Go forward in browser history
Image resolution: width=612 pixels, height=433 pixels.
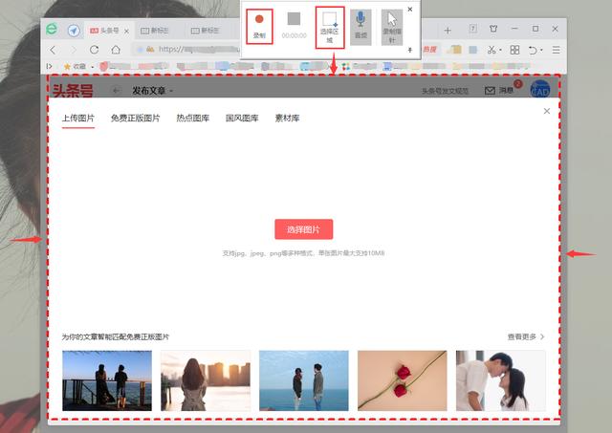tap(74, 50)
